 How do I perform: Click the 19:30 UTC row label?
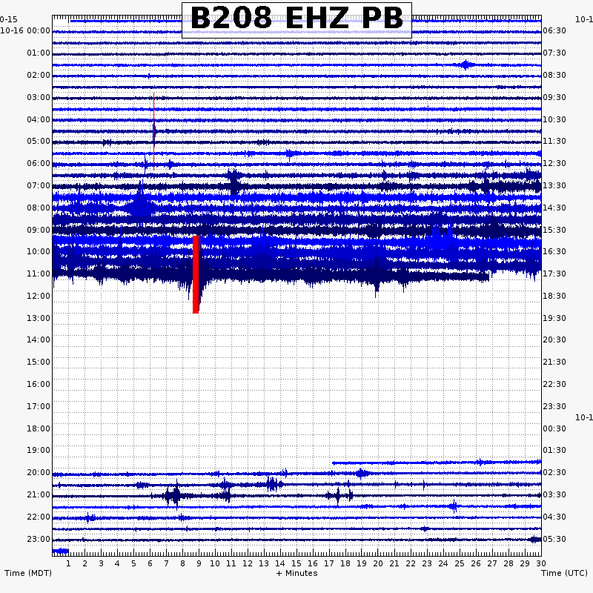tap(554, 319)
